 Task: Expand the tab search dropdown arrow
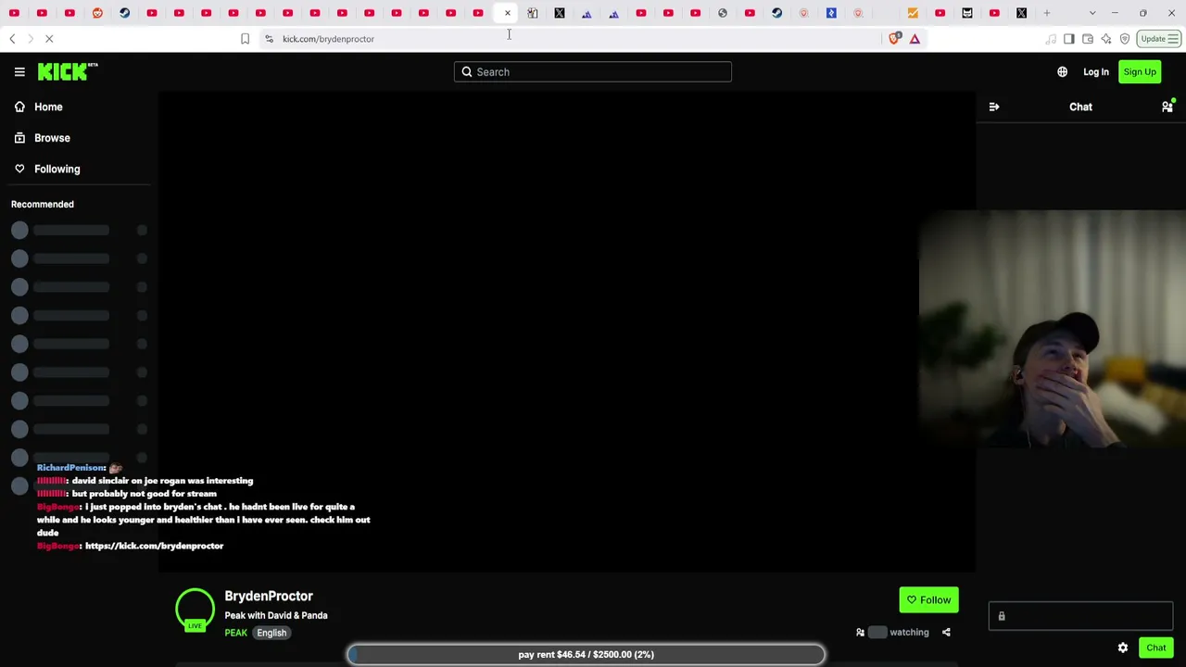(1092, 13)
